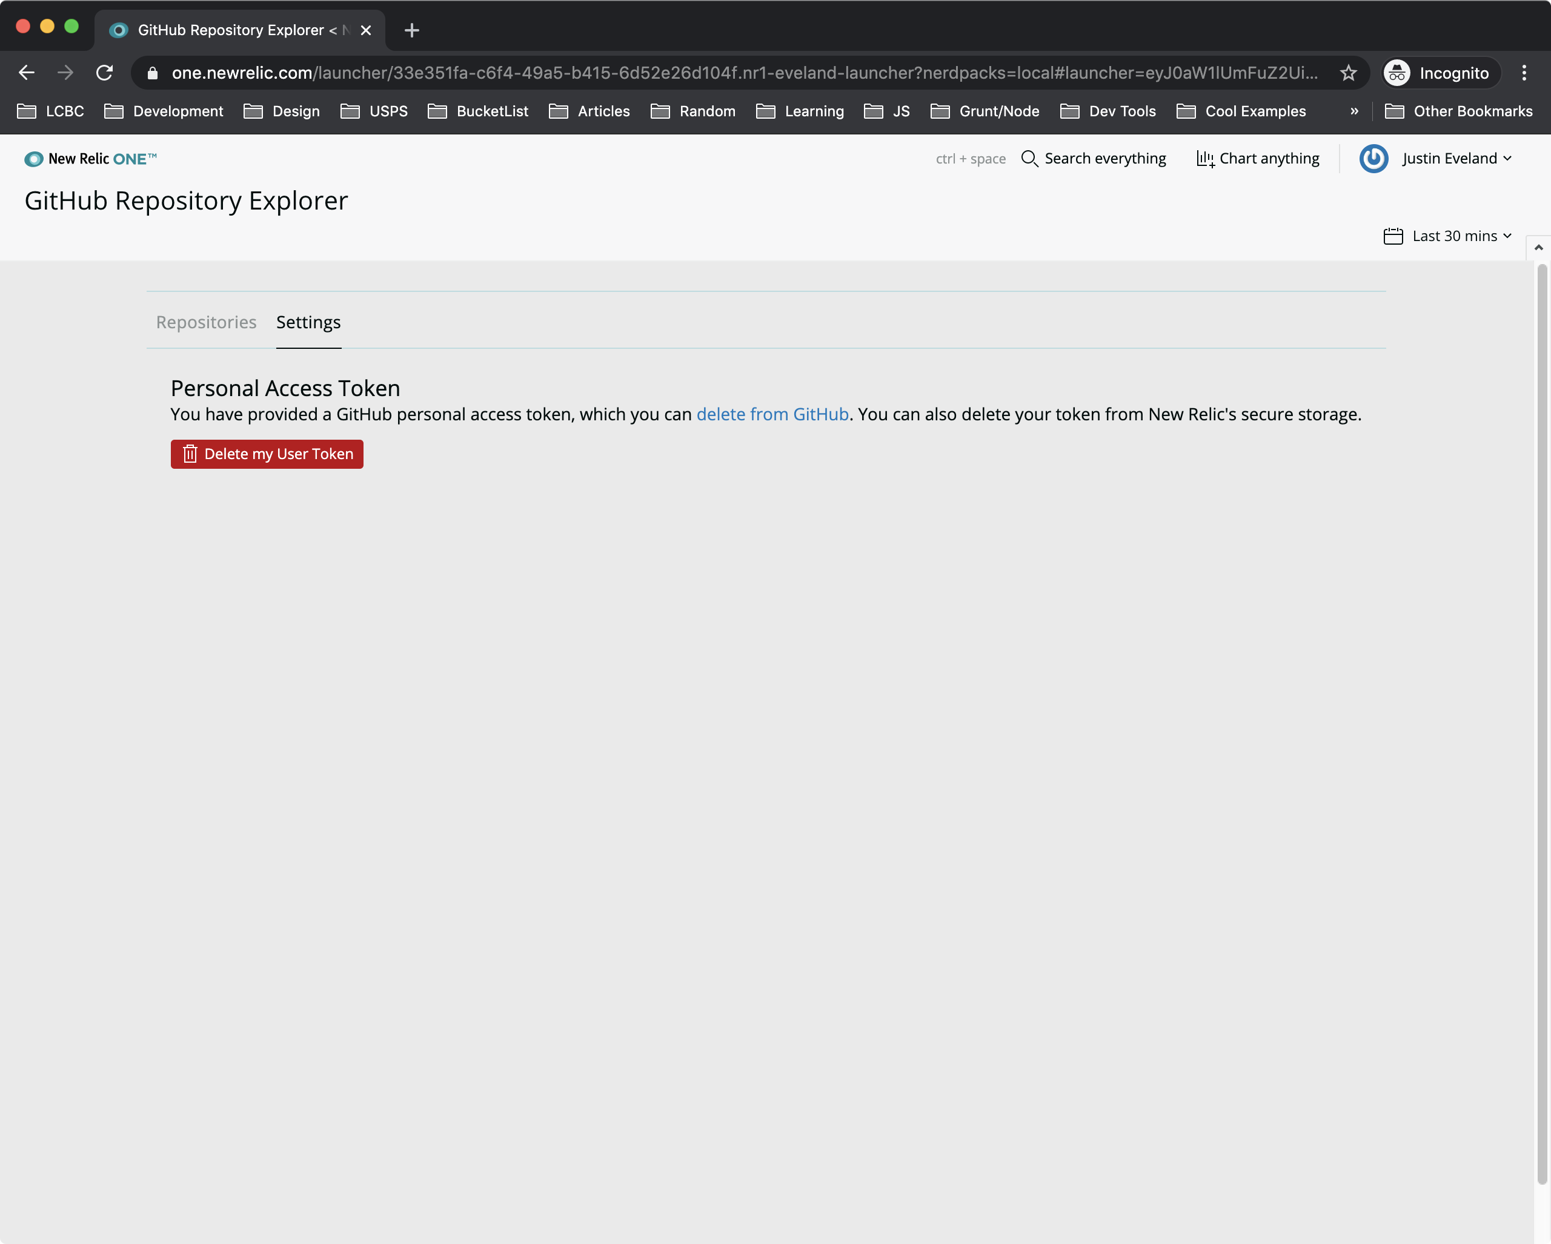
Task: Select the Settings tab
Action: coord(308,322)
